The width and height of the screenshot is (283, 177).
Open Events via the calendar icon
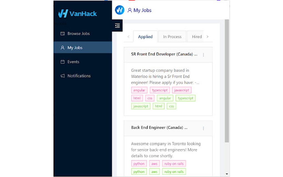(x=62, y=62)
